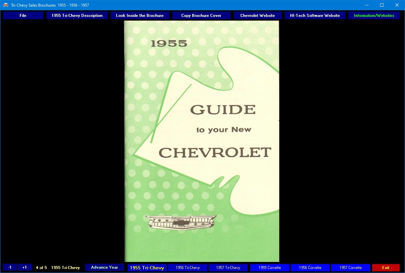This screenshot has height=273, width=405.
Task: Go back one brochure with -1
Action: pos(10,267)
